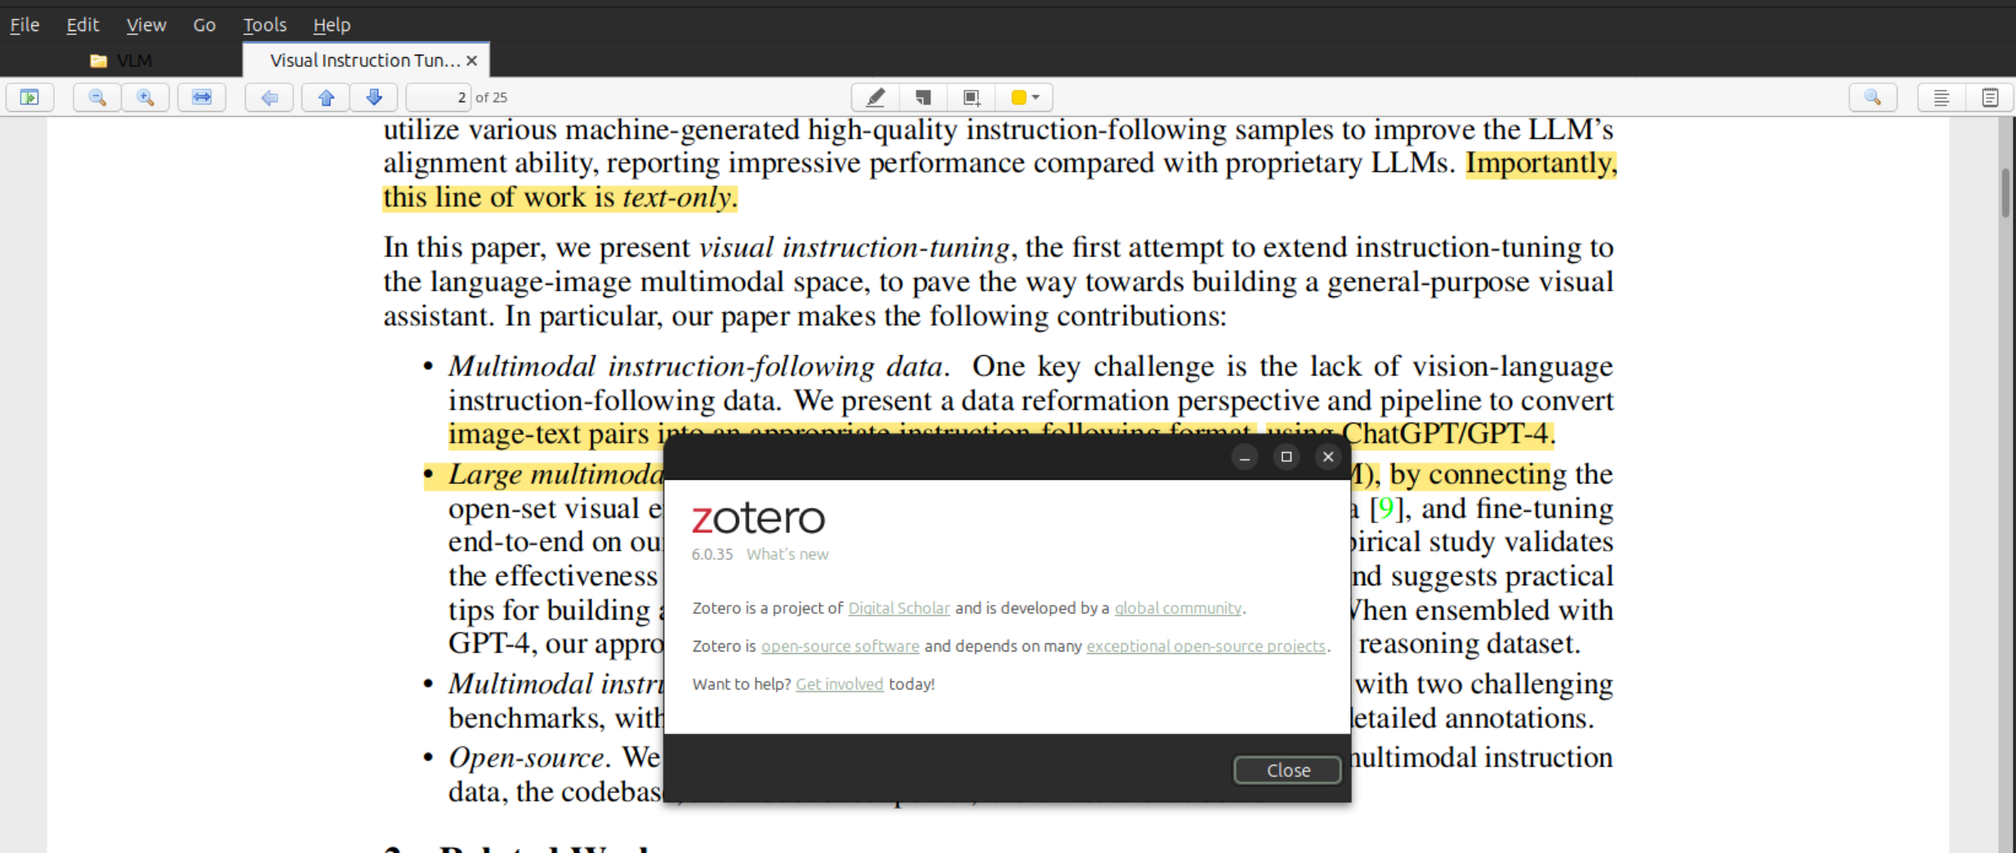Viewport: 2016px width, 853px height.
Task: Open the annotation color dropdown
Action: point(1024,98)
